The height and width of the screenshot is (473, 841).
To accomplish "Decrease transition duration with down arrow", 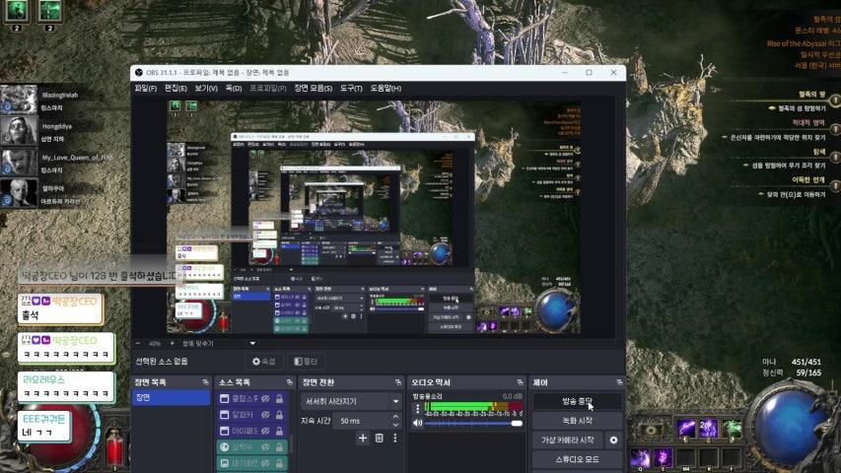I will (x=395, y=425).
